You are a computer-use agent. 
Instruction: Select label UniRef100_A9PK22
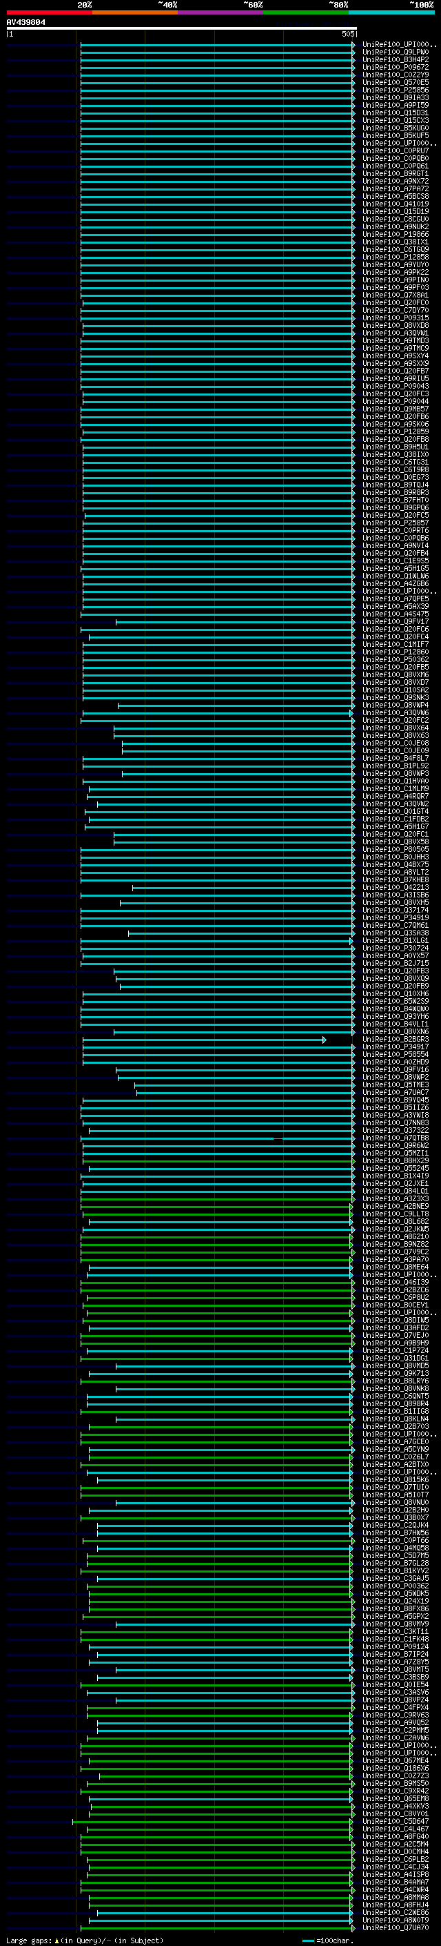(396, 272)
